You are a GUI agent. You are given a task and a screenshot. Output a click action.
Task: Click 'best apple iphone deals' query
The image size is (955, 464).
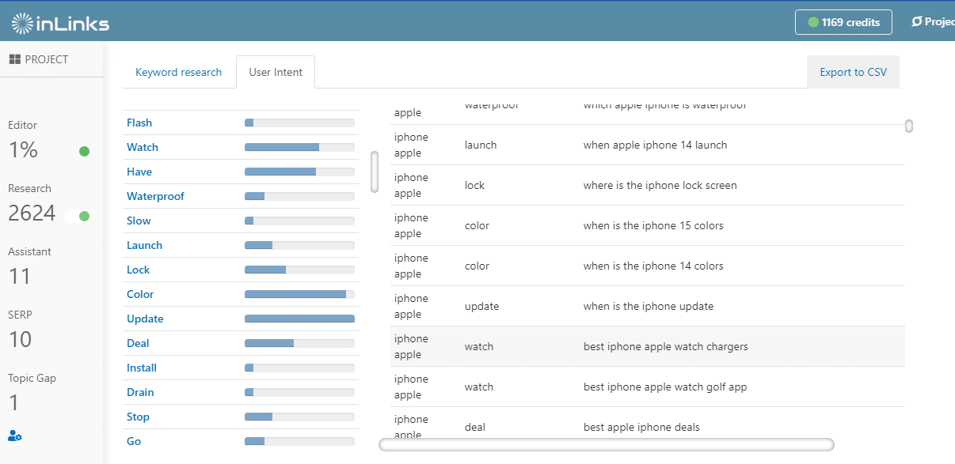tap(641, 427)
